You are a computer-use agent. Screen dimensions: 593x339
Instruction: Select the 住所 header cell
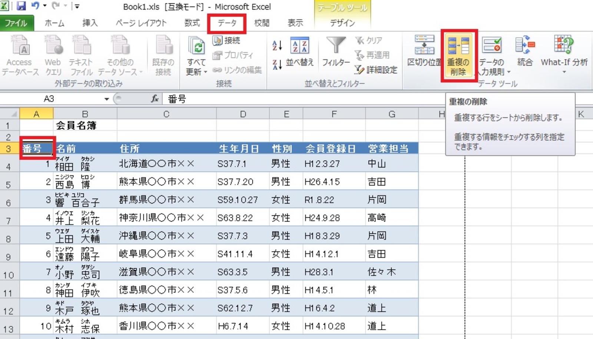pyautogui.click(x=166, y=148)
